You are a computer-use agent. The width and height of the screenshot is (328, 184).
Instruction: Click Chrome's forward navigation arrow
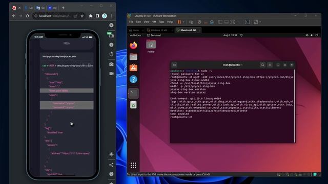click(20, 16)
